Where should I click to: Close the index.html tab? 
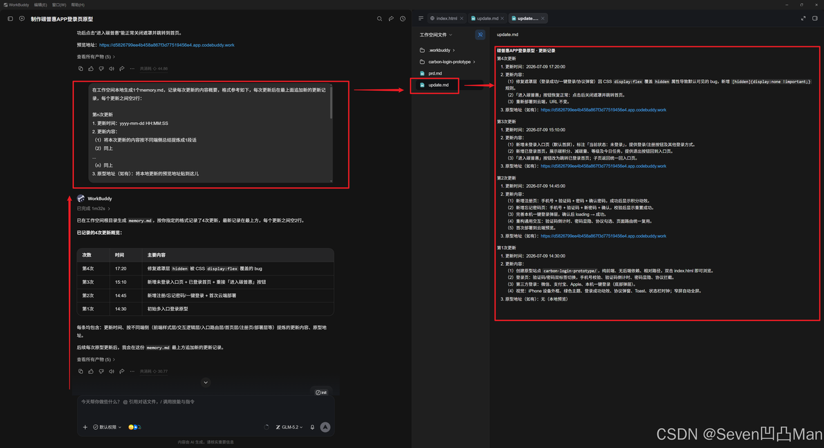click(461, 19)
